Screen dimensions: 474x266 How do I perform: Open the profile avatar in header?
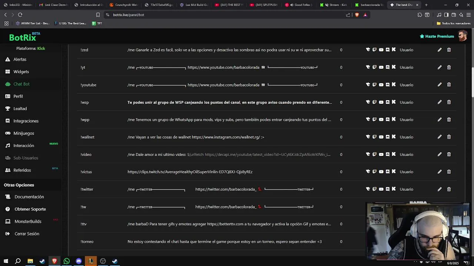coord(462,36)
